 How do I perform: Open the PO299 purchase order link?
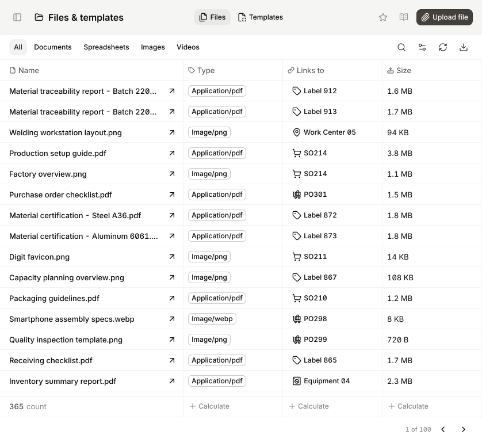309,340
